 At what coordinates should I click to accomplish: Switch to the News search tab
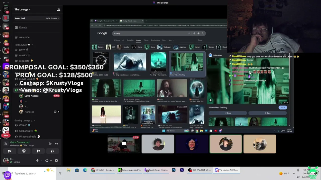pyautogui.click(x=164, y=40)
